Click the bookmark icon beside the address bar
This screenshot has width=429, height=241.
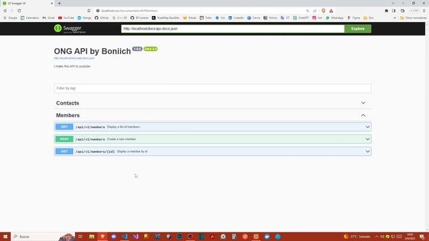[x=89, y=11]
